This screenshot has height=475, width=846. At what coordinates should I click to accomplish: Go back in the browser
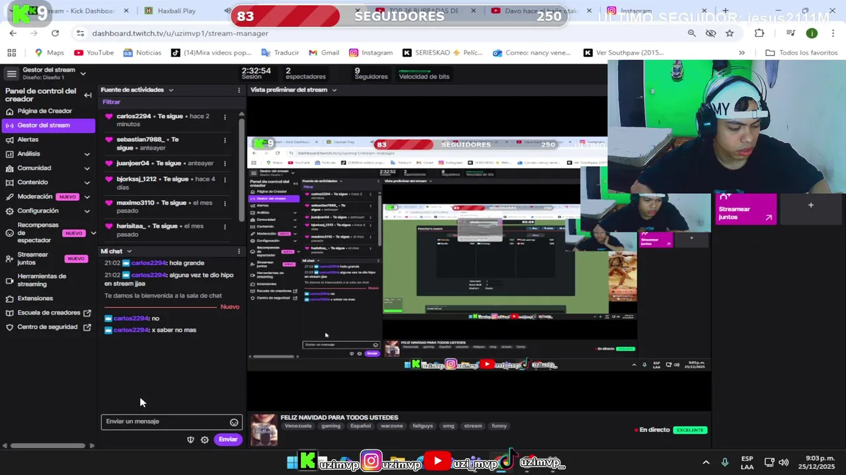(x=13, y=33)
